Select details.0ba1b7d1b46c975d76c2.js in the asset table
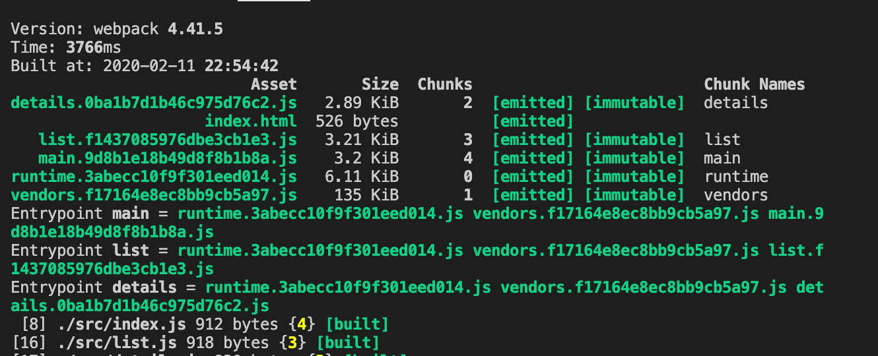Screen dimensions: 878x356 coord(154,103)
